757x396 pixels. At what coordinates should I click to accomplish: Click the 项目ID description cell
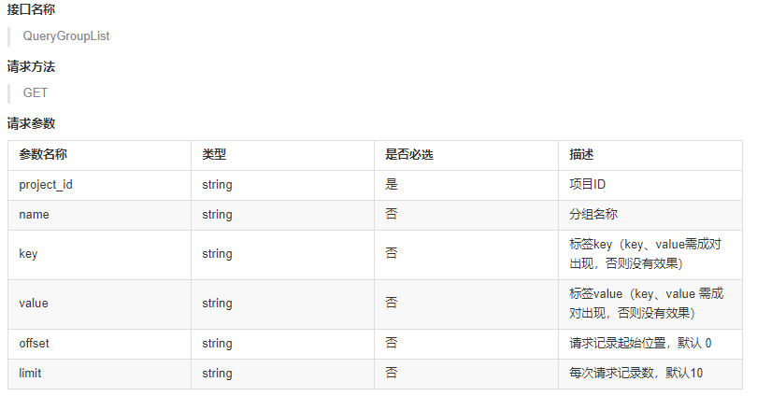[589, 185]
